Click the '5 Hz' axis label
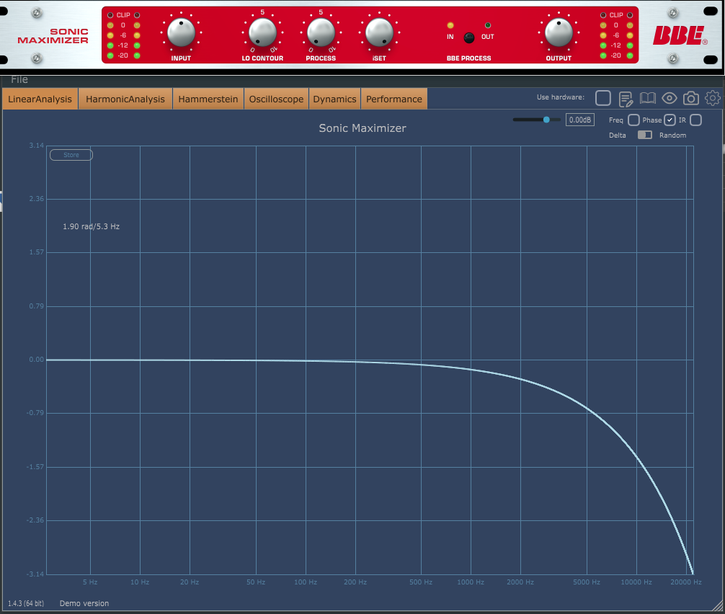725x614 pixels. 90,582
